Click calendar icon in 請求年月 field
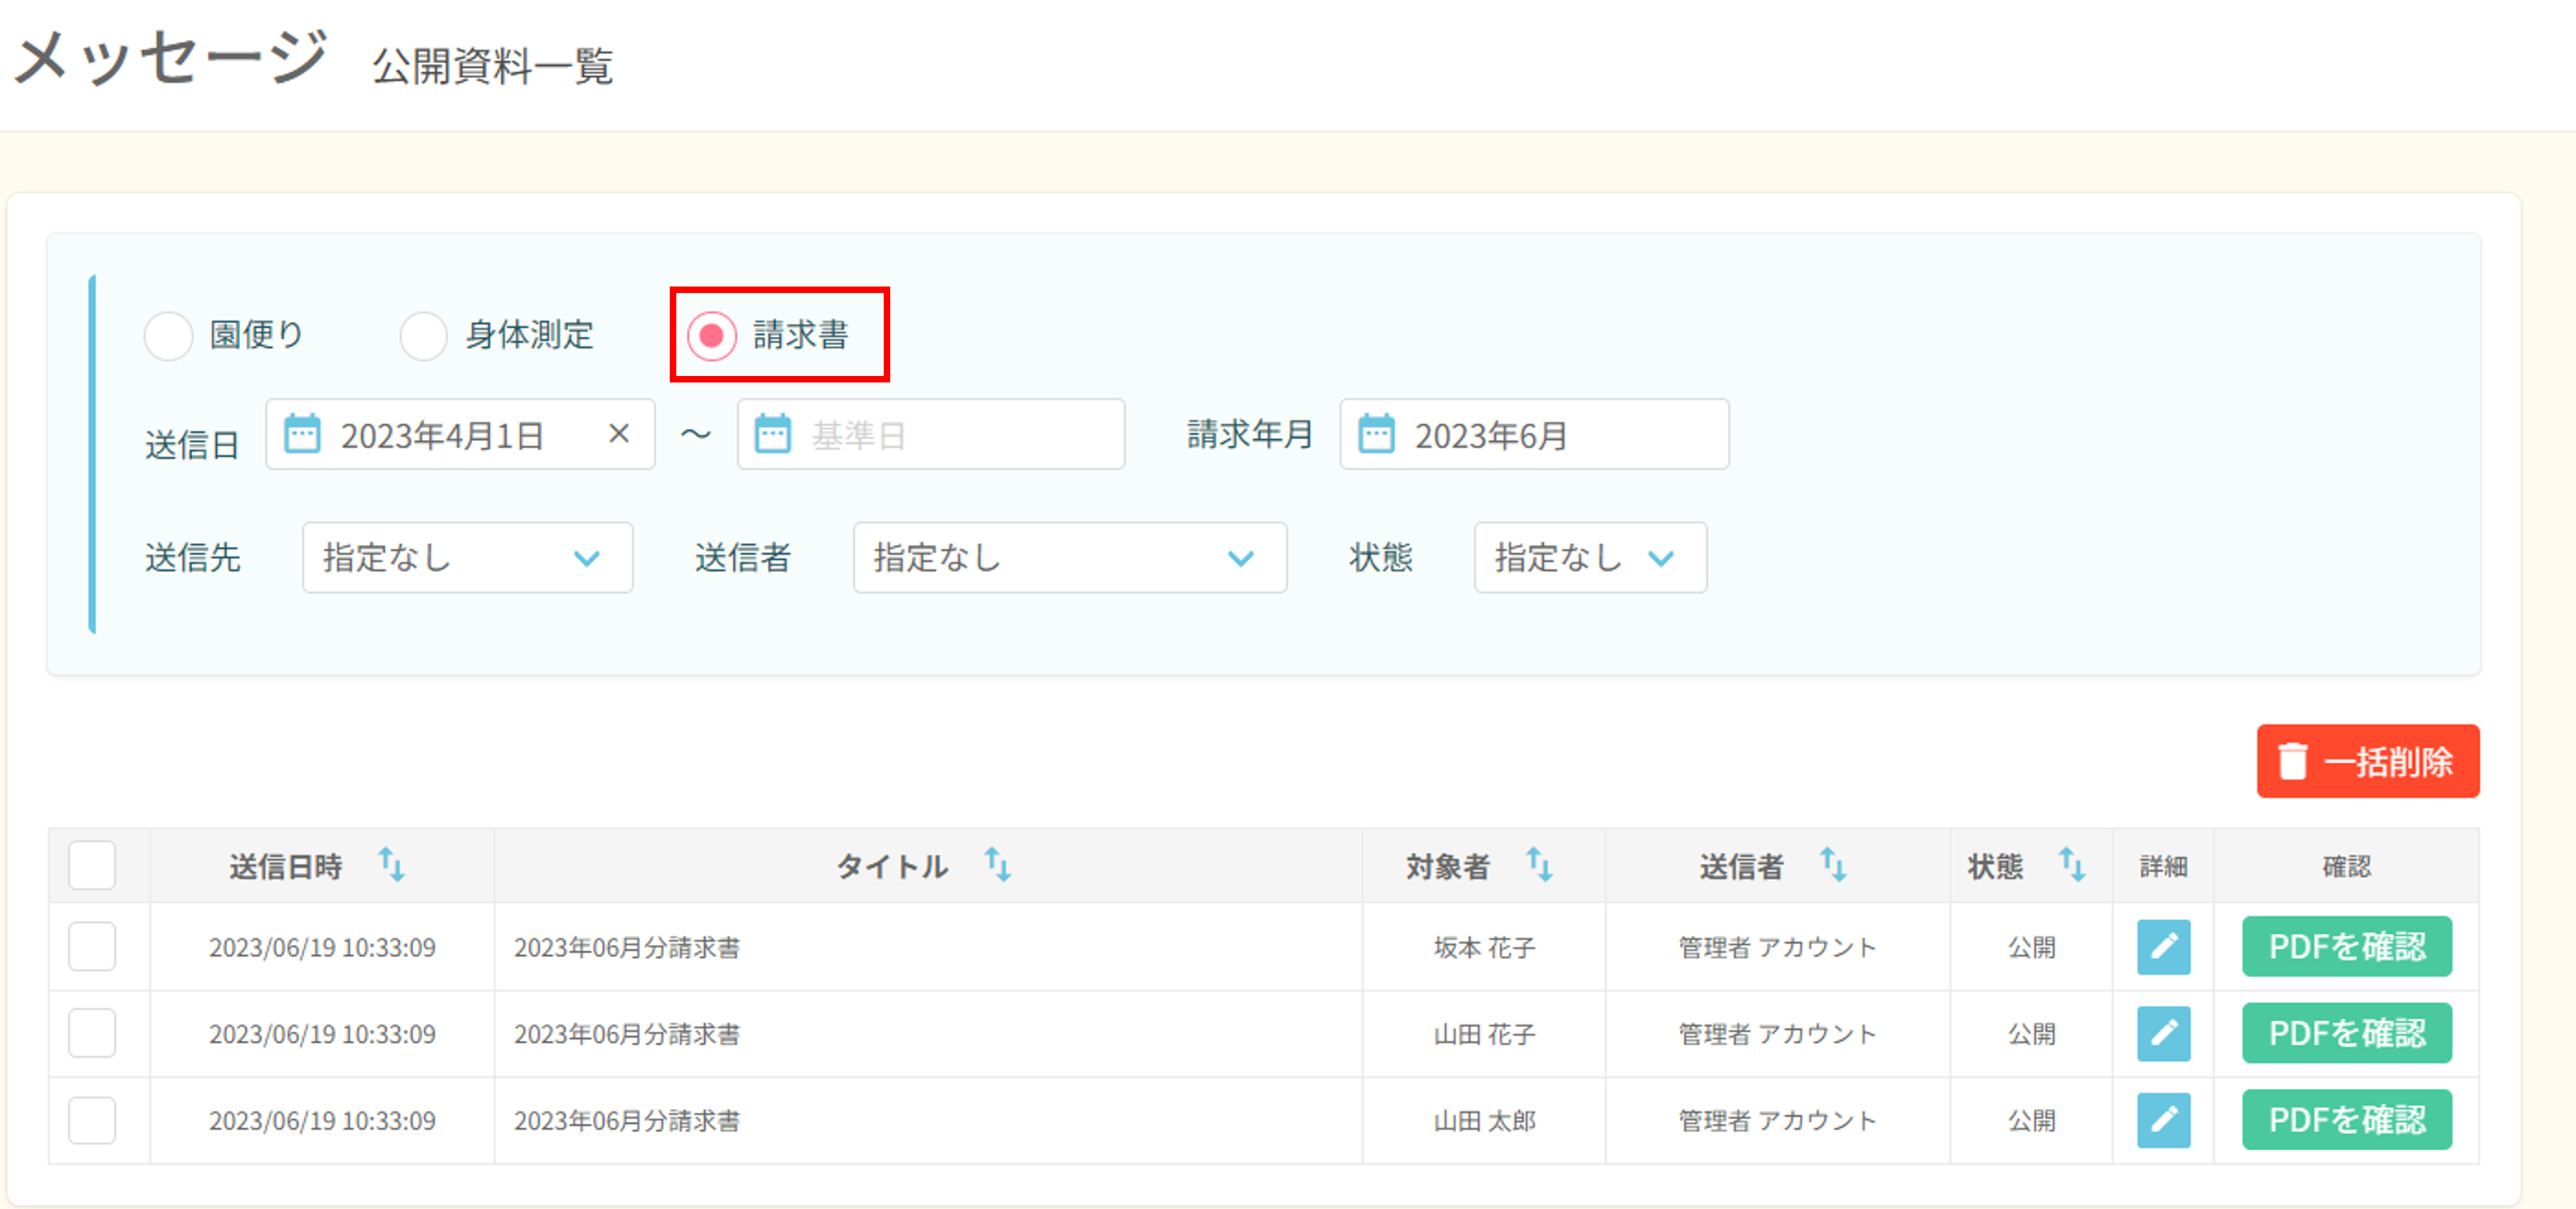The image size is (2576, 1209). 1376,434
